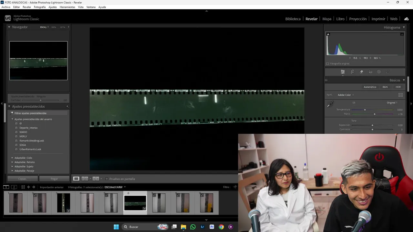413x232 pixels.
Task: Open the Fotografía menu
Action: click(40, 7)
